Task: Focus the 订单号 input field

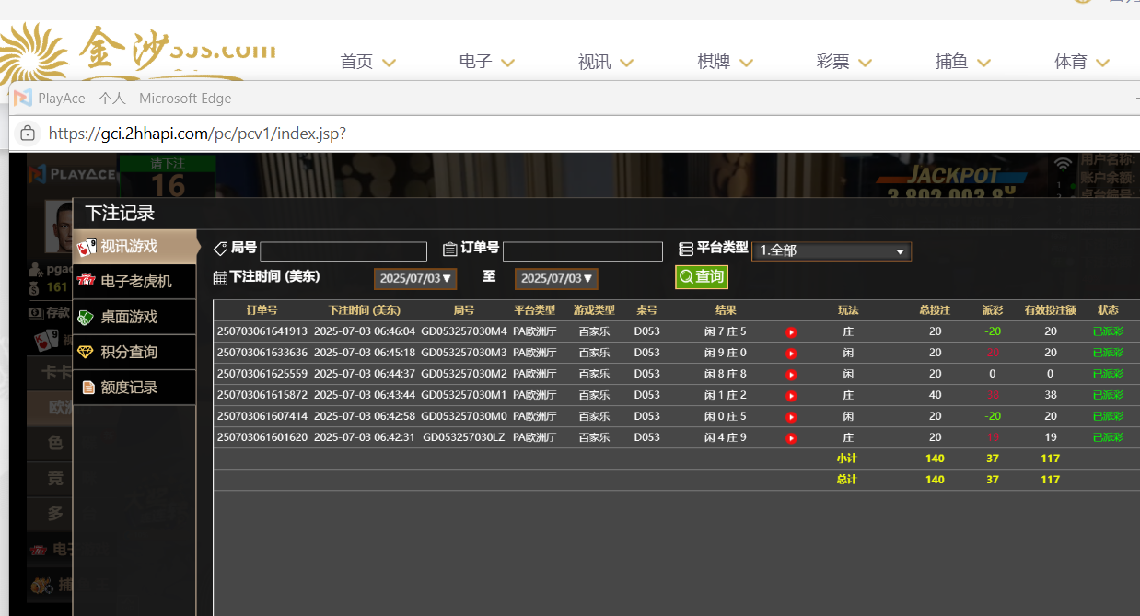Action: pyautogui.click(x=582, y=251)
